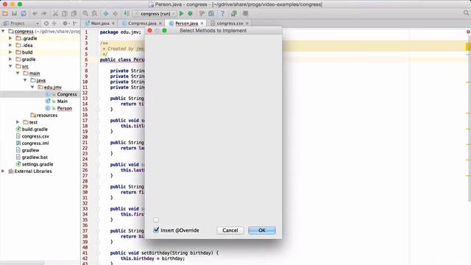The height and width of the screenshot is (265, 471).
Task: Collapse the src folder
Action: pos(10,66)
